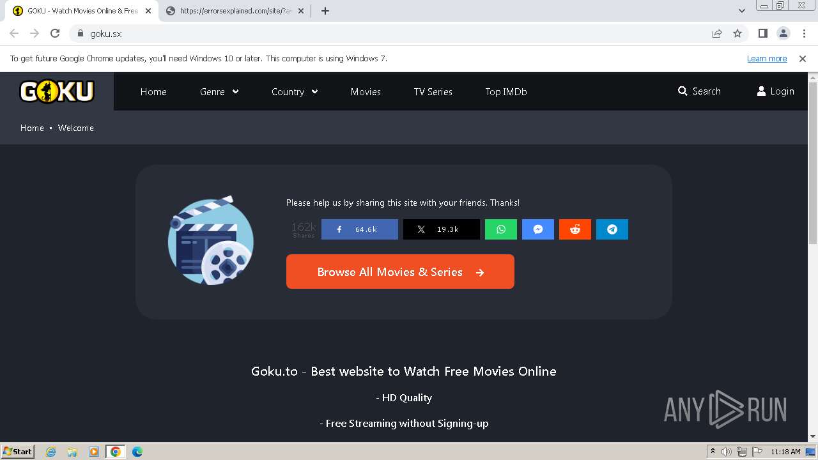This screenshot has height=460, width=818.
Task: Click the HD Quality text line
Action: [404, 397]
